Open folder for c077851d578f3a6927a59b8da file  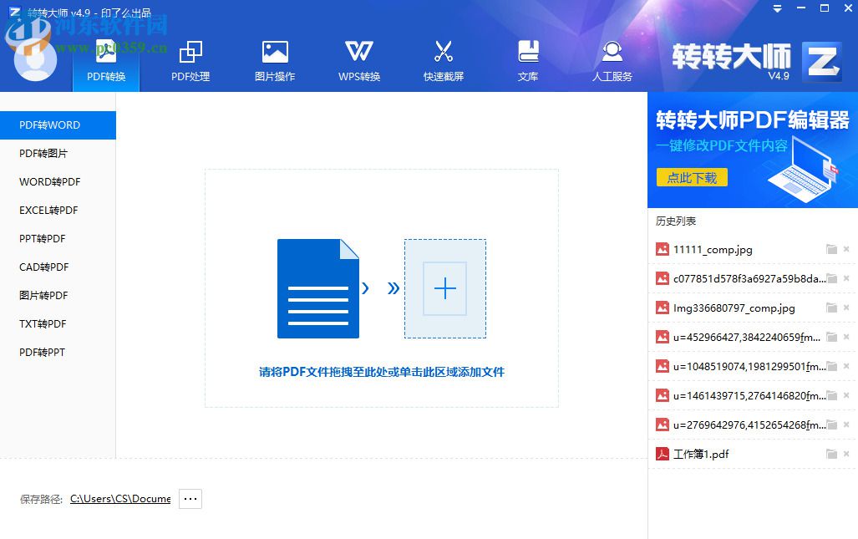(x=832, y=278)
